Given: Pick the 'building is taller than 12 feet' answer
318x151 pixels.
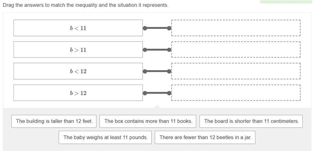Looking at the screenshot, I should [54, 121].
